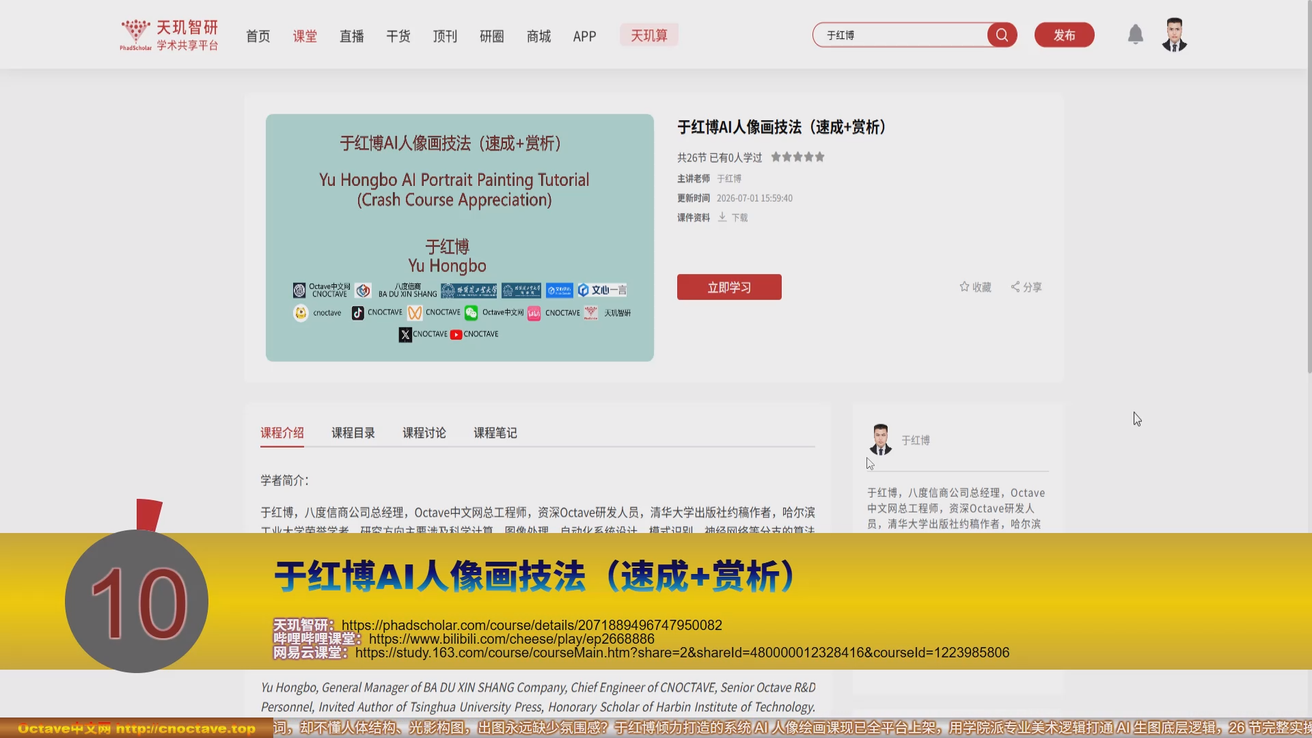
Task: Click the PhadScholar site logo
Action: [169, 35]
